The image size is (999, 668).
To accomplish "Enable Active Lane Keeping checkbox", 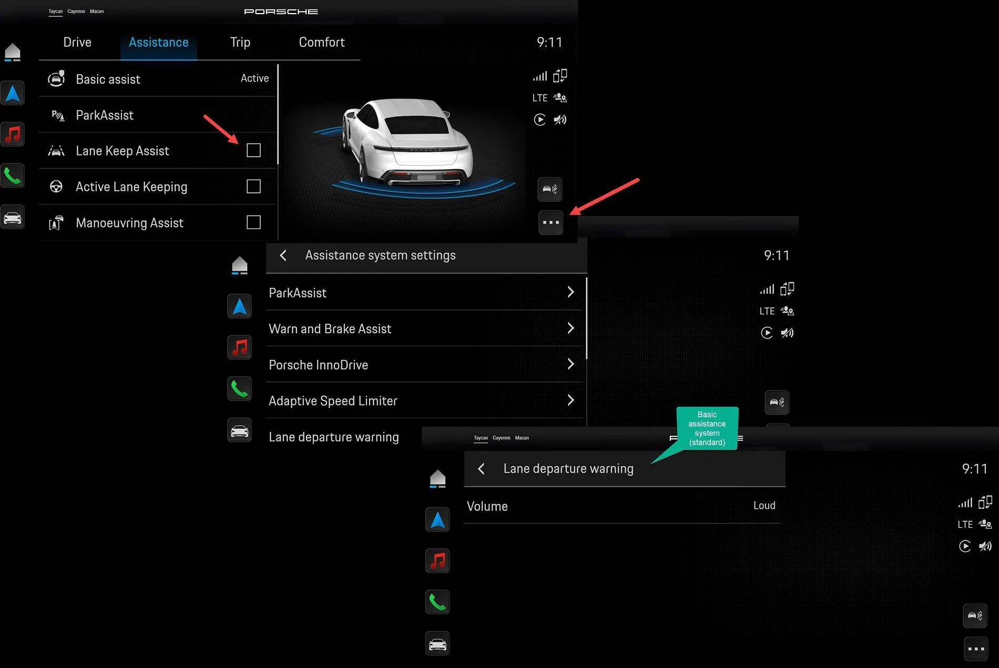I will point(253,187).
